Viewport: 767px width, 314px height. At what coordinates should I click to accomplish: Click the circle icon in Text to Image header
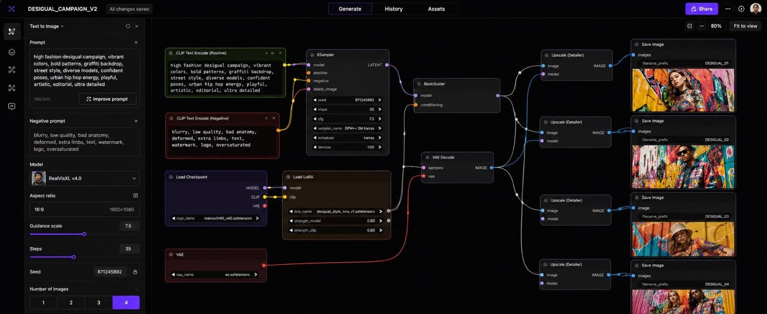coord(128,26)
